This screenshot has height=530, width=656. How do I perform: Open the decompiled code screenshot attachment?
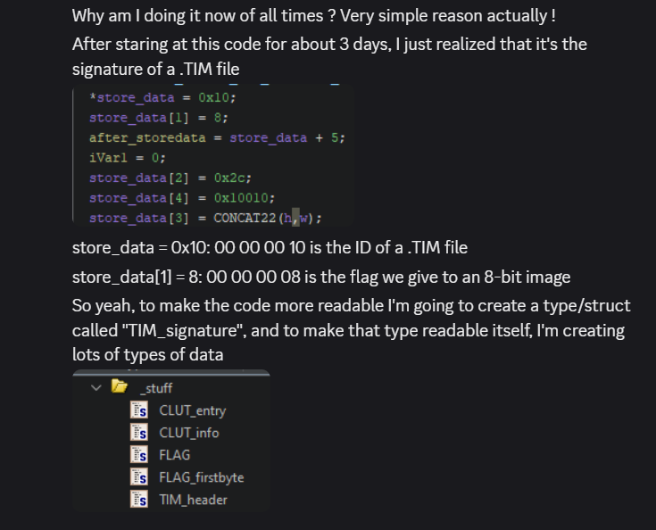pos(212,157)
